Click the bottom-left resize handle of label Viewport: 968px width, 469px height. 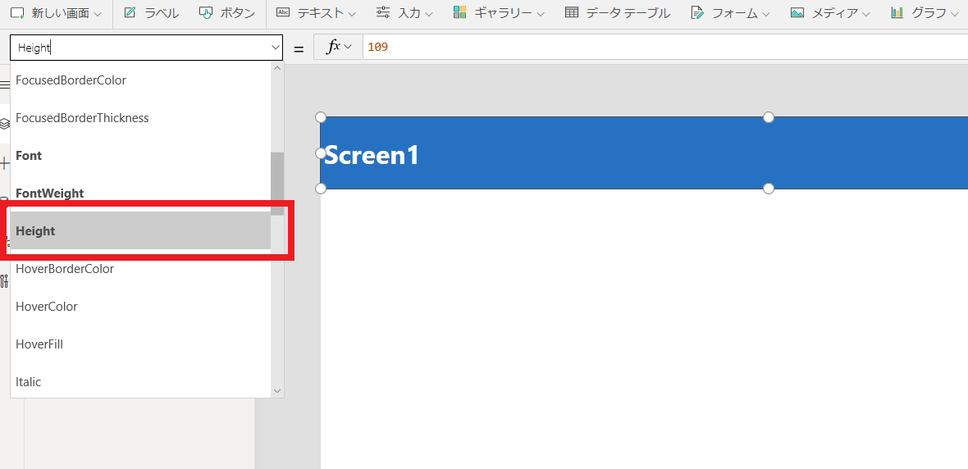pyautogui.click(x=321, y=189)
